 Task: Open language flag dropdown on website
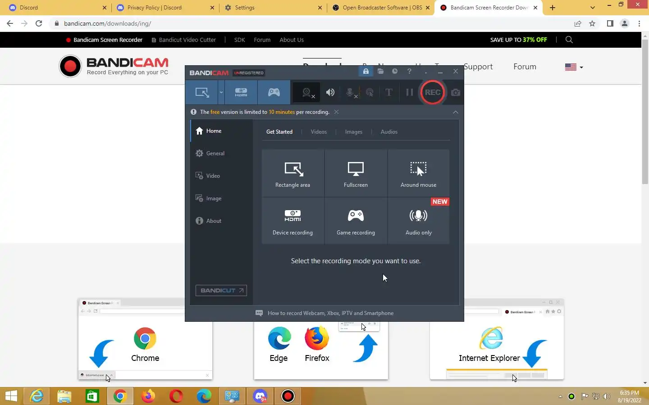point(574,67)
